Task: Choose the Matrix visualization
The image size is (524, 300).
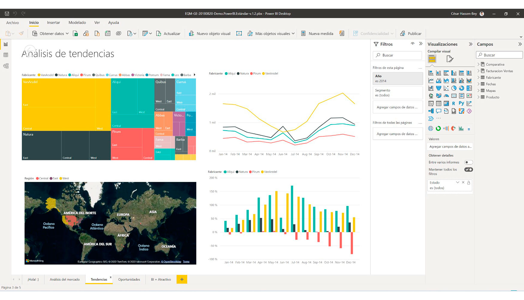Action: point(446,103)
